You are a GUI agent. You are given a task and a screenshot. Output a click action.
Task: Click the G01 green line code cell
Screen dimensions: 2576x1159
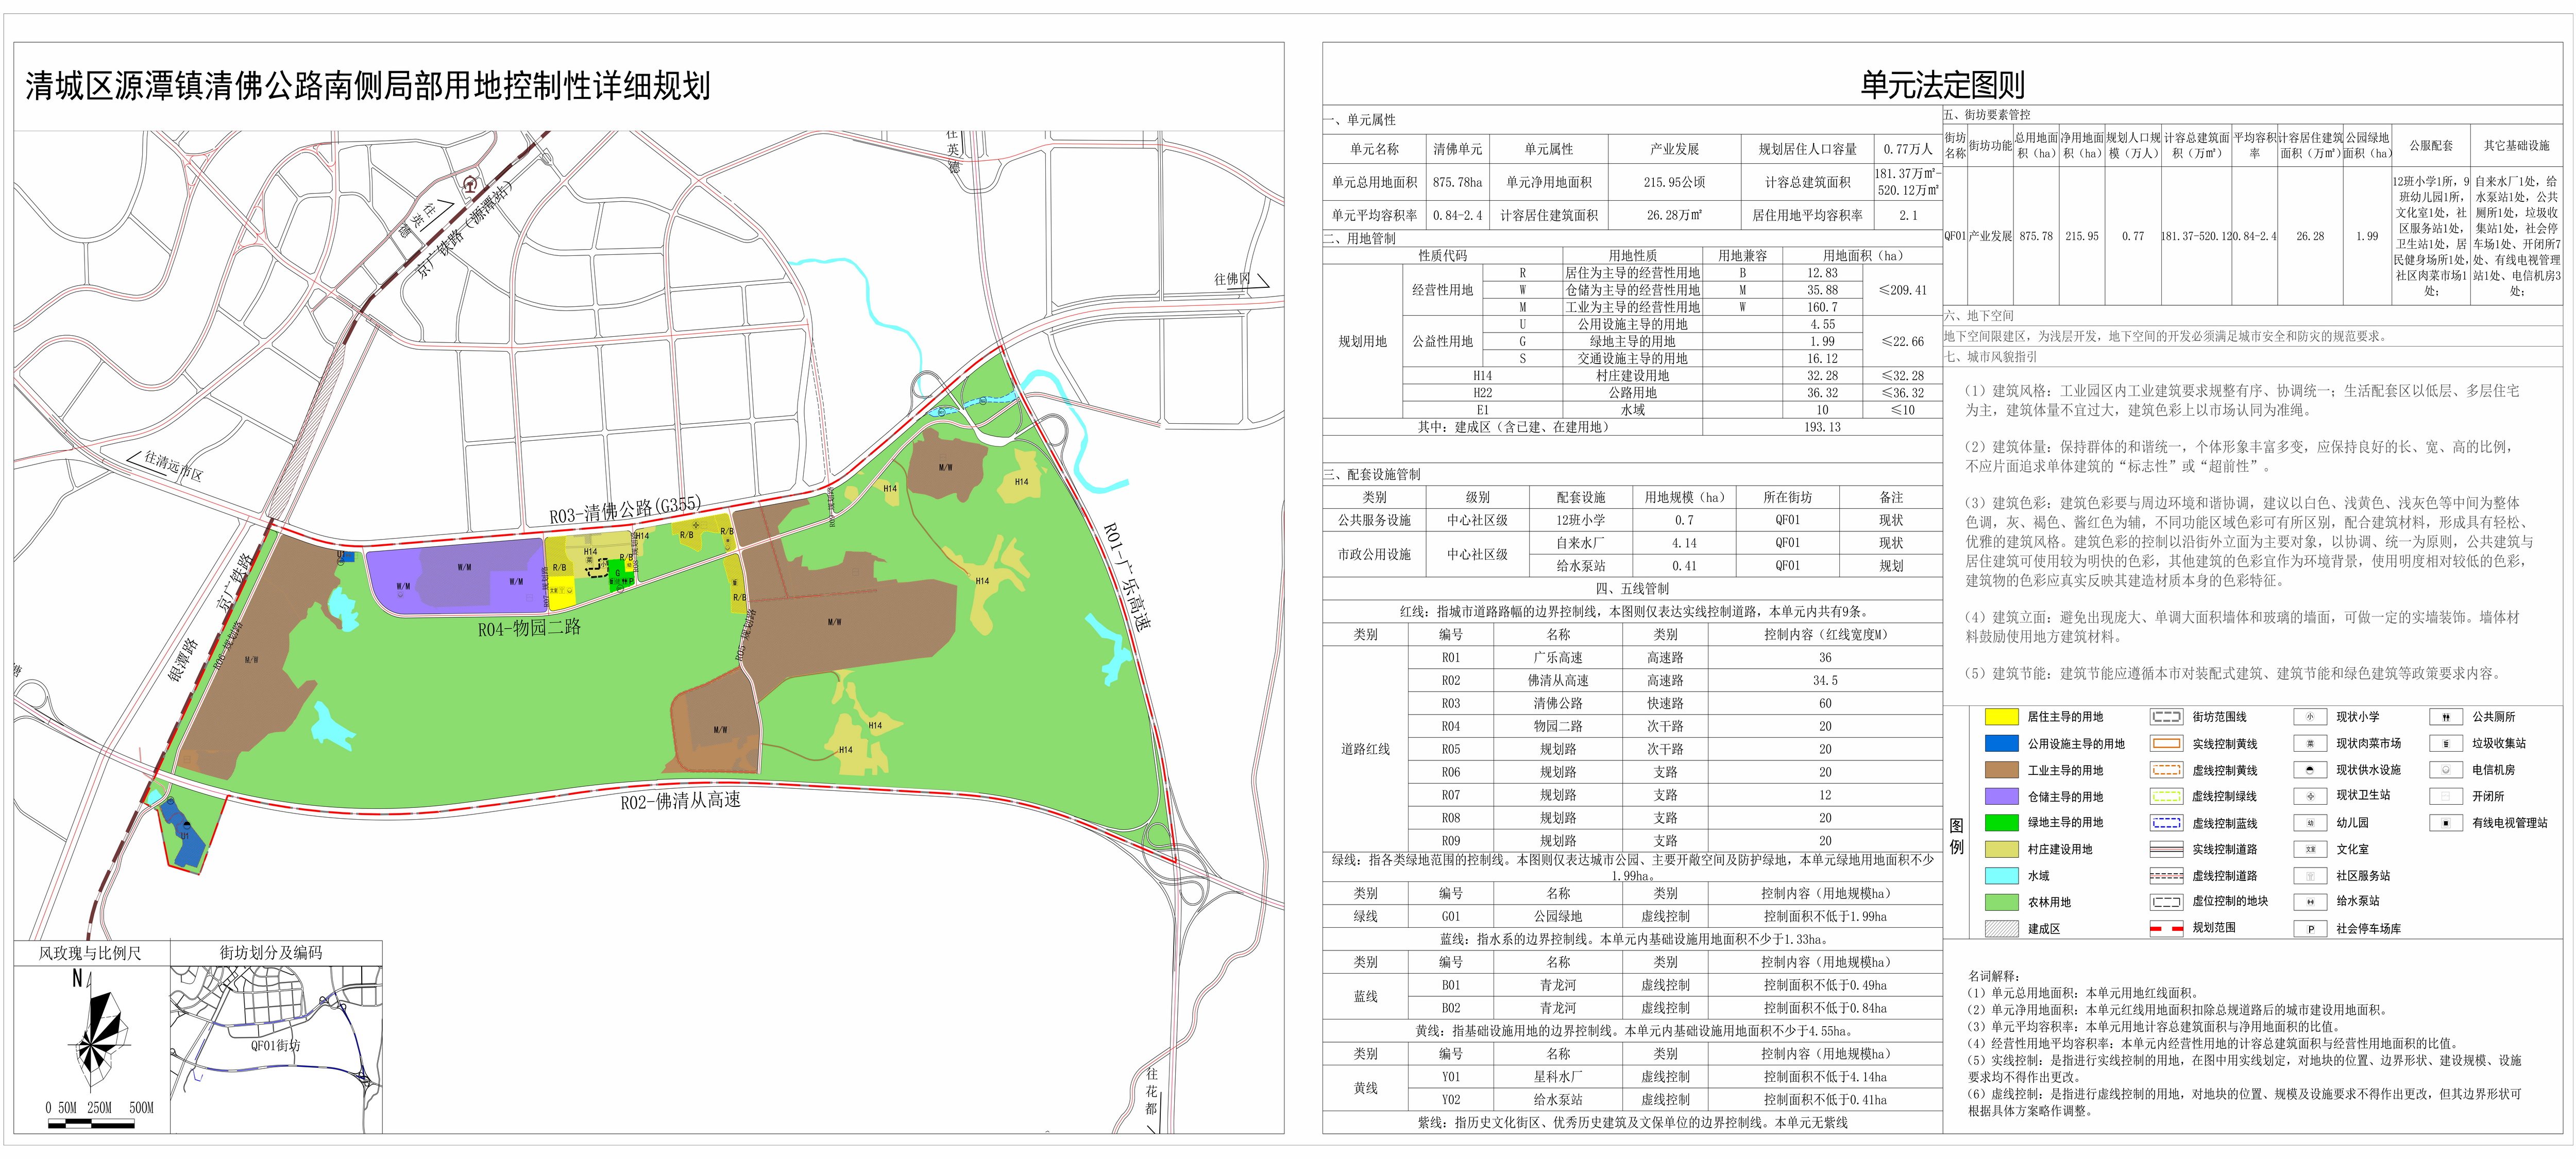(1451, 916)
